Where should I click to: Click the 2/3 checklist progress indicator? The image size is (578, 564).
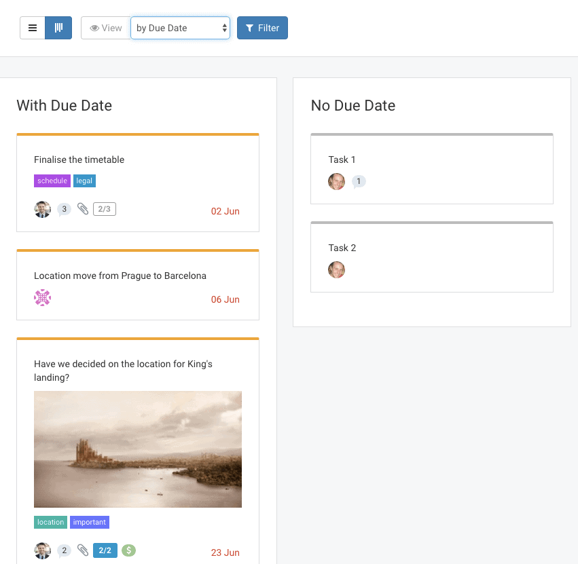(104, 209)
